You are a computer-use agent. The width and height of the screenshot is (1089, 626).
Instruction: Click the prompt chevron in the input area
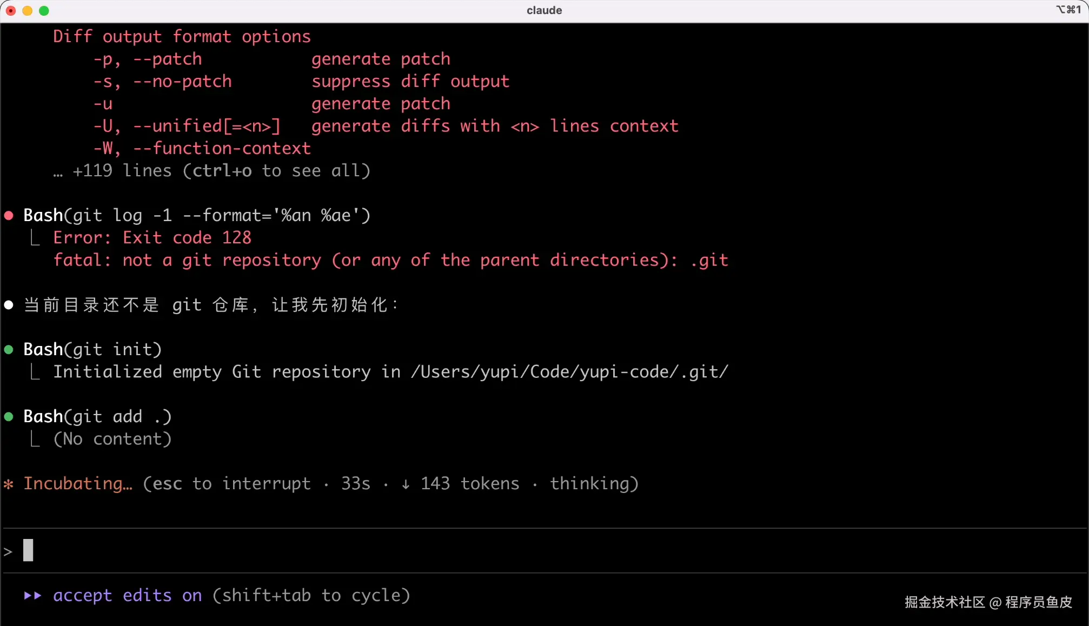[x=8, y=551]
